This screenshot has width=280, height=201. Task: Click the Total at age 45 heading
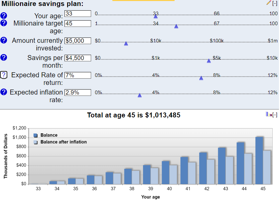click(x=134, y=115)
